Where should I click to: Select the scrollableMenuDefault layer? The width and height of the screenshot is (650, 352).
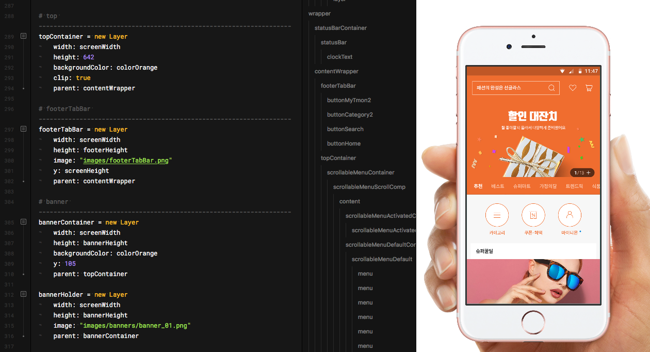[x=382, y=259]
